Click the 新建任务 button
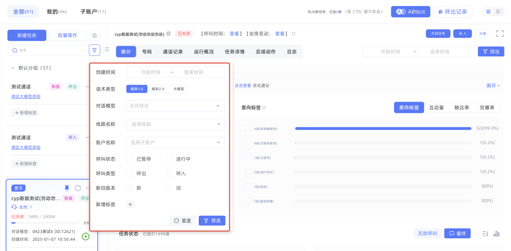 [27, 35]
